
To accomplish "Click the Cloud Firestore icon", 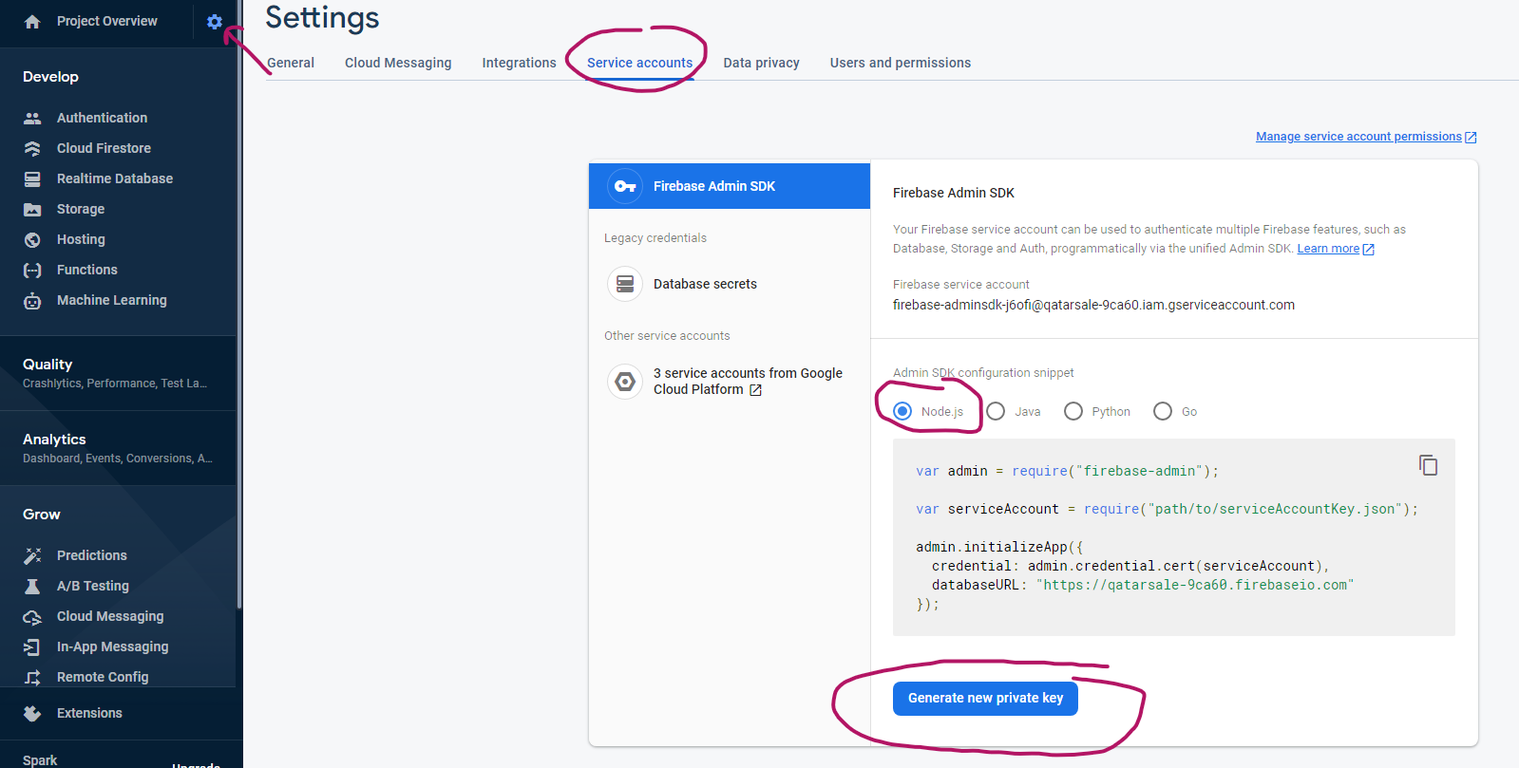I will (x=32, y=148).
